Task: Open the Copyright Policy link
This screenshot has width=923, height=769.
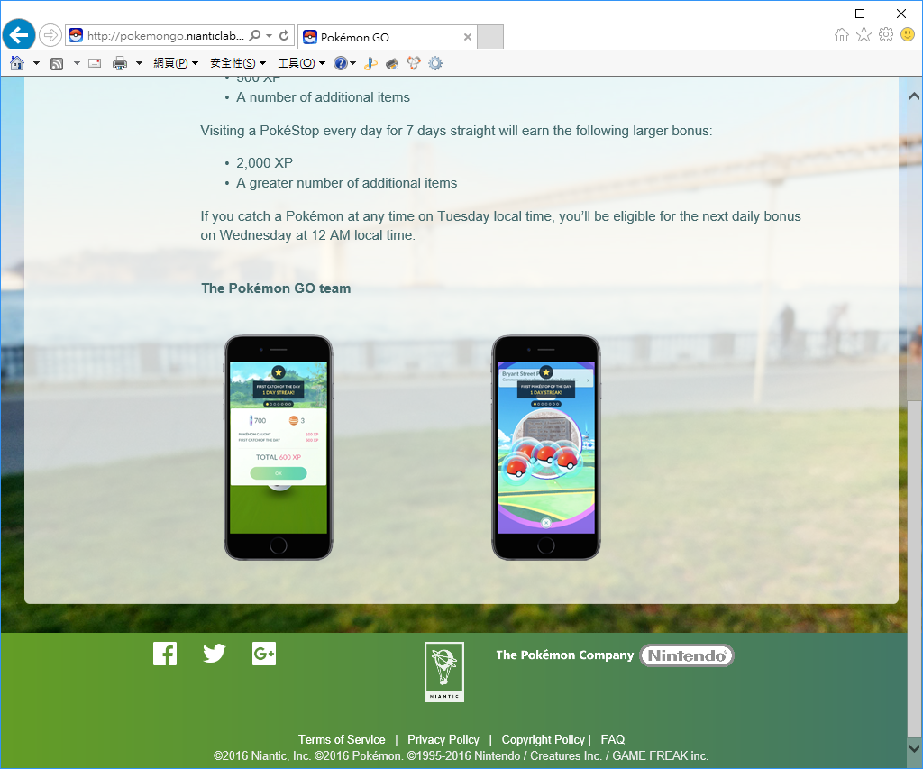Action: pyautogui.click(x=543, y=739)
